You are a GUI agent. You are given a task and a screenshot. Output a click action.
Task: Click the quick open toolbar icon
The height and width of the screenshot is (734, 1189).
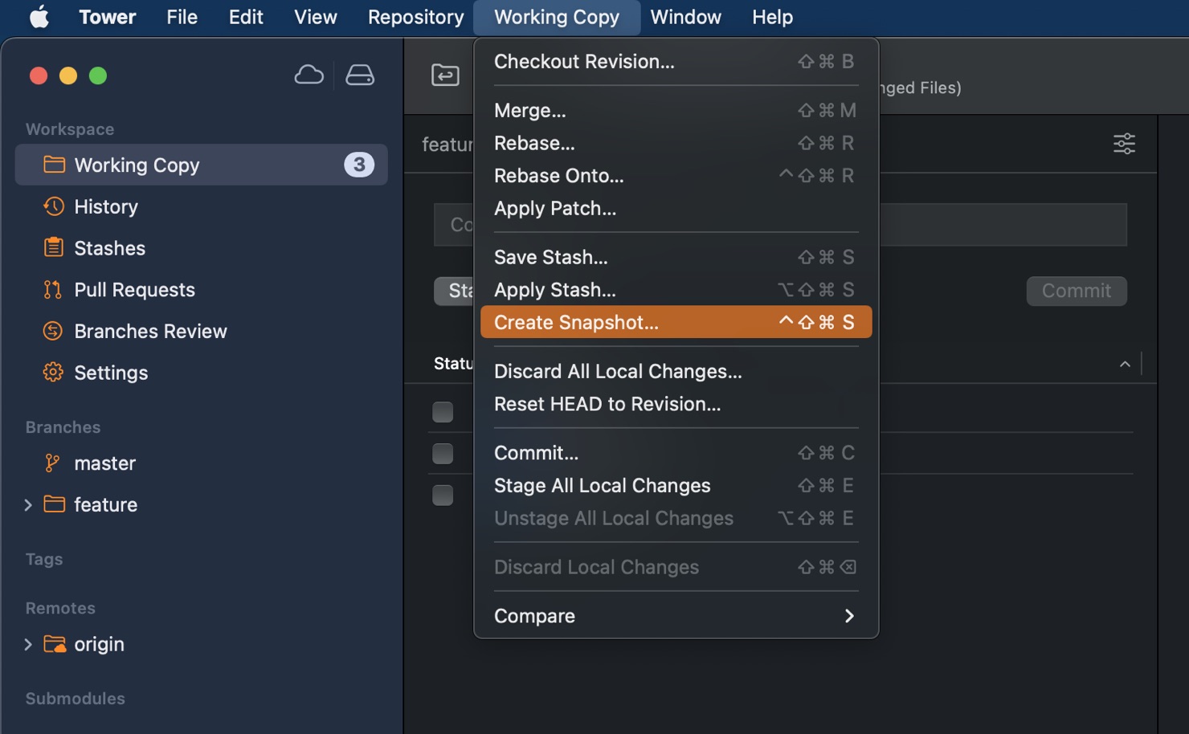click(445, 75)
